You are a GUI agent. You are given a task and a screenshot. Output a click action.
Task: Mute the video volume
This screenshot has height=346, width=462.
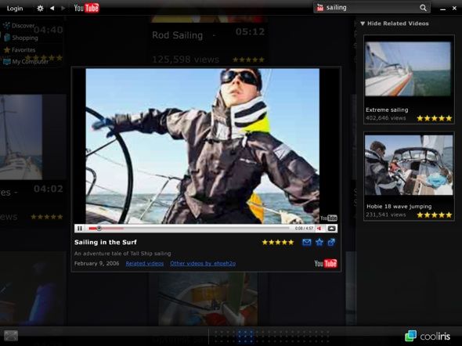pos(319,229)
